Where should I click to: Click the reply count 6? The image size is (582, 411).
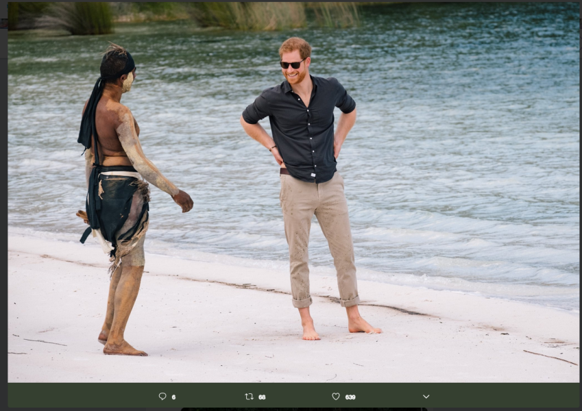click(173, 397)
